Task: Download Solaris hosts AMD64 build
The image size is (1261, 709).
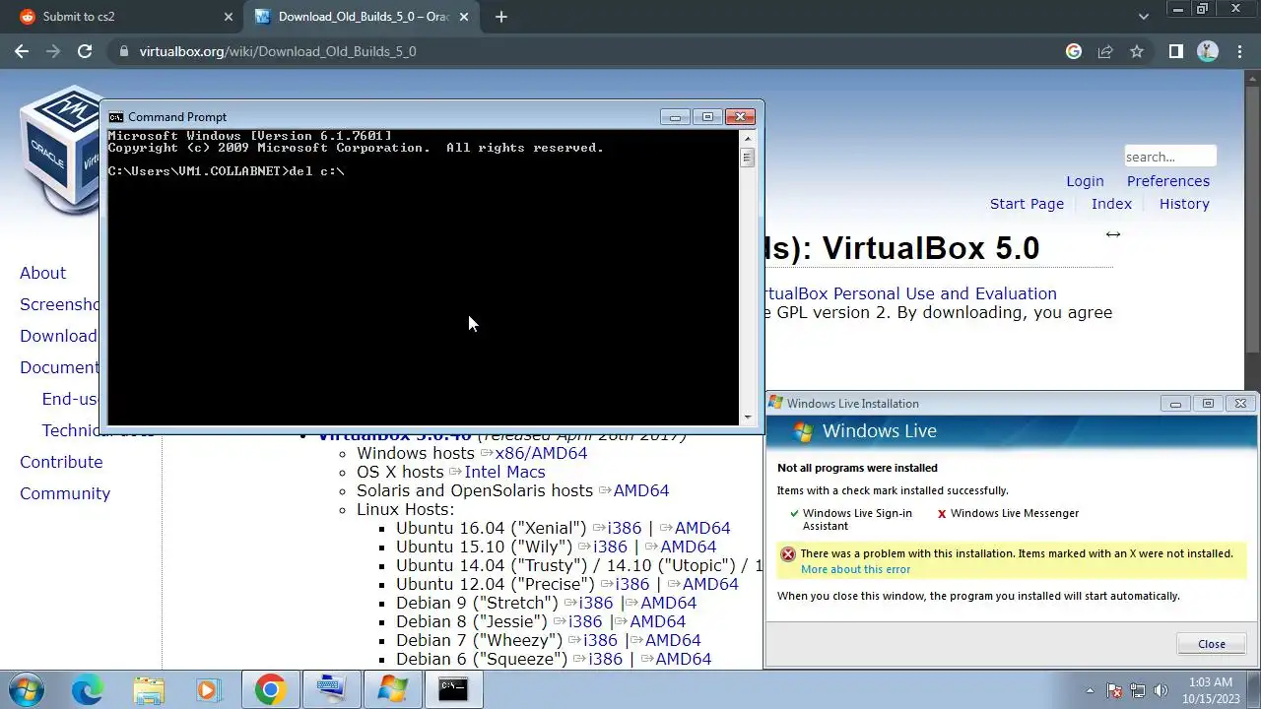Action: 640,490
